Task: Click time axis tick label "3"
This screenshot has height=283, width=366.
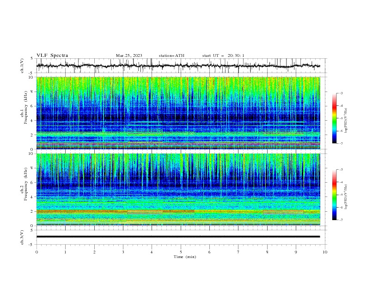Action: coord(123,252)
